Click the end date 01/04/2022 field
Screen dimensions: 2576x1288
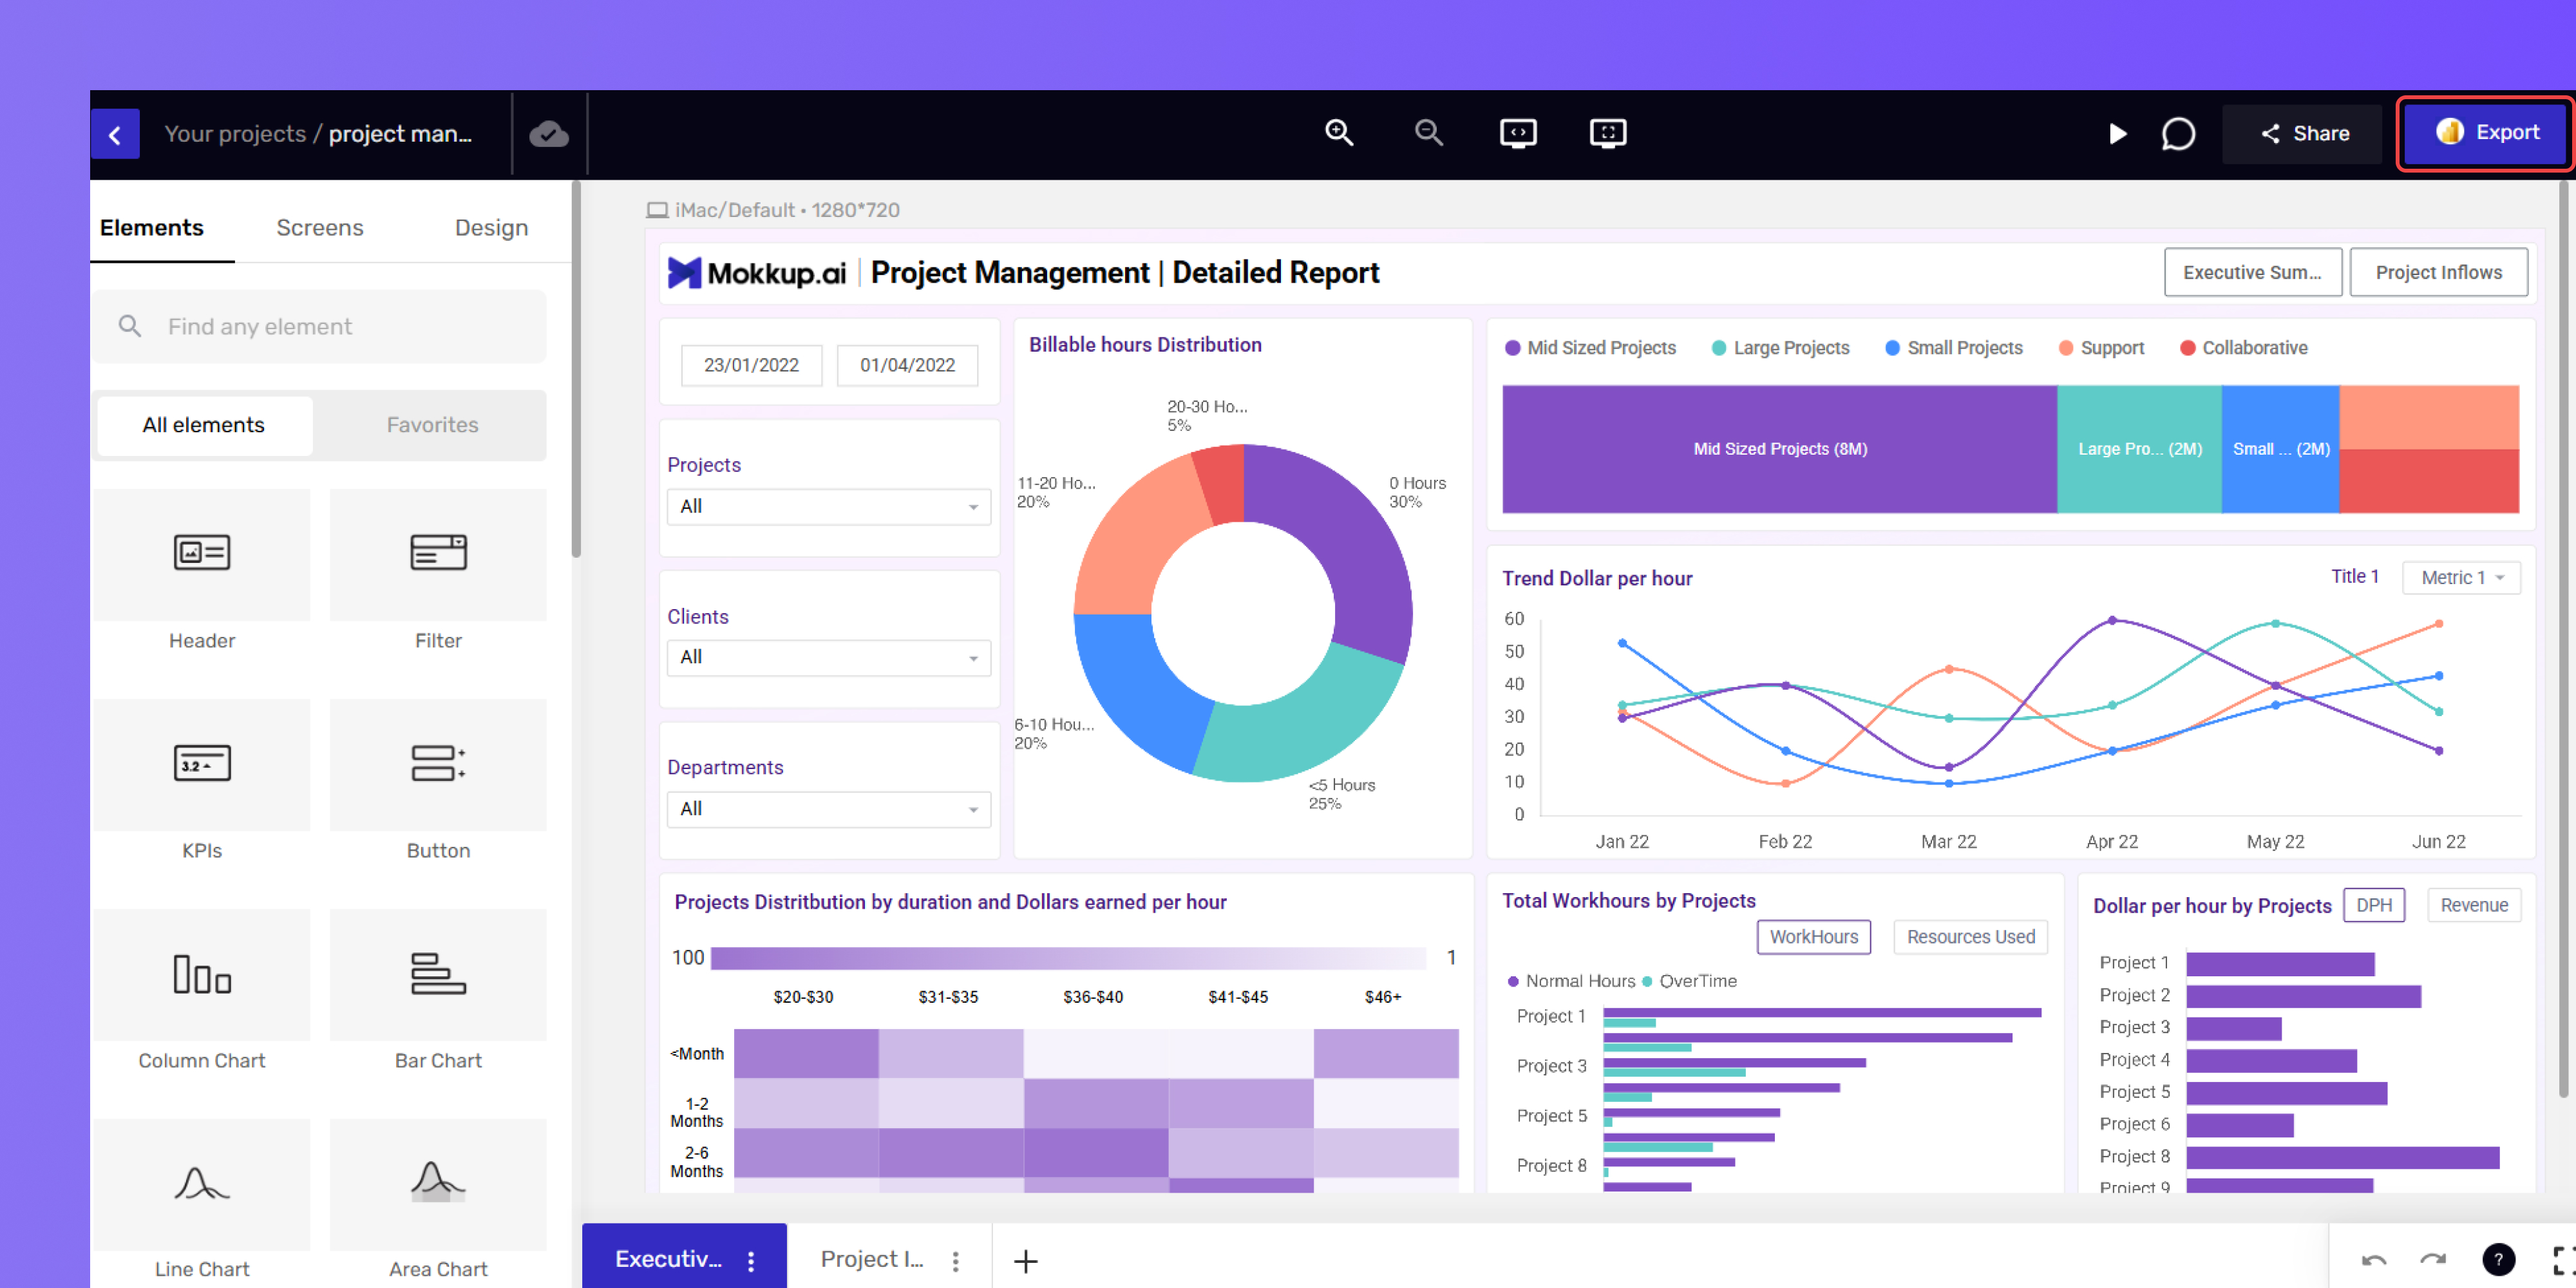[x=907, y=365]
